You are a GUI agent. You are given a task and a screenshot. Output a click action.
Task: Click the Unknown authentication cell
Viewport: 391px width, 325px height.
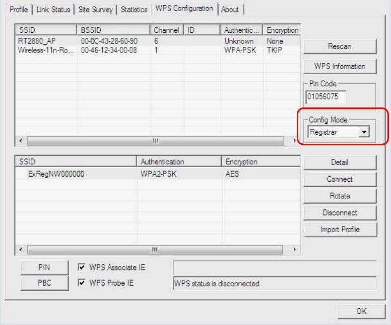(239, 41)
